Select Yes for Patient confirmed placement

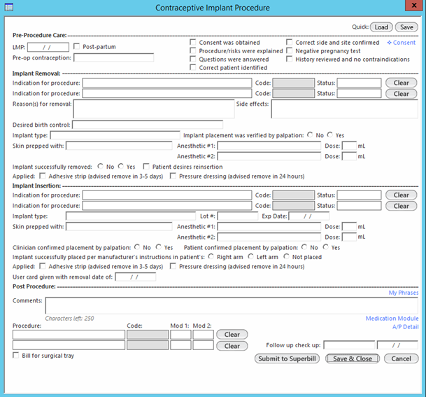(x=325, y=247)
